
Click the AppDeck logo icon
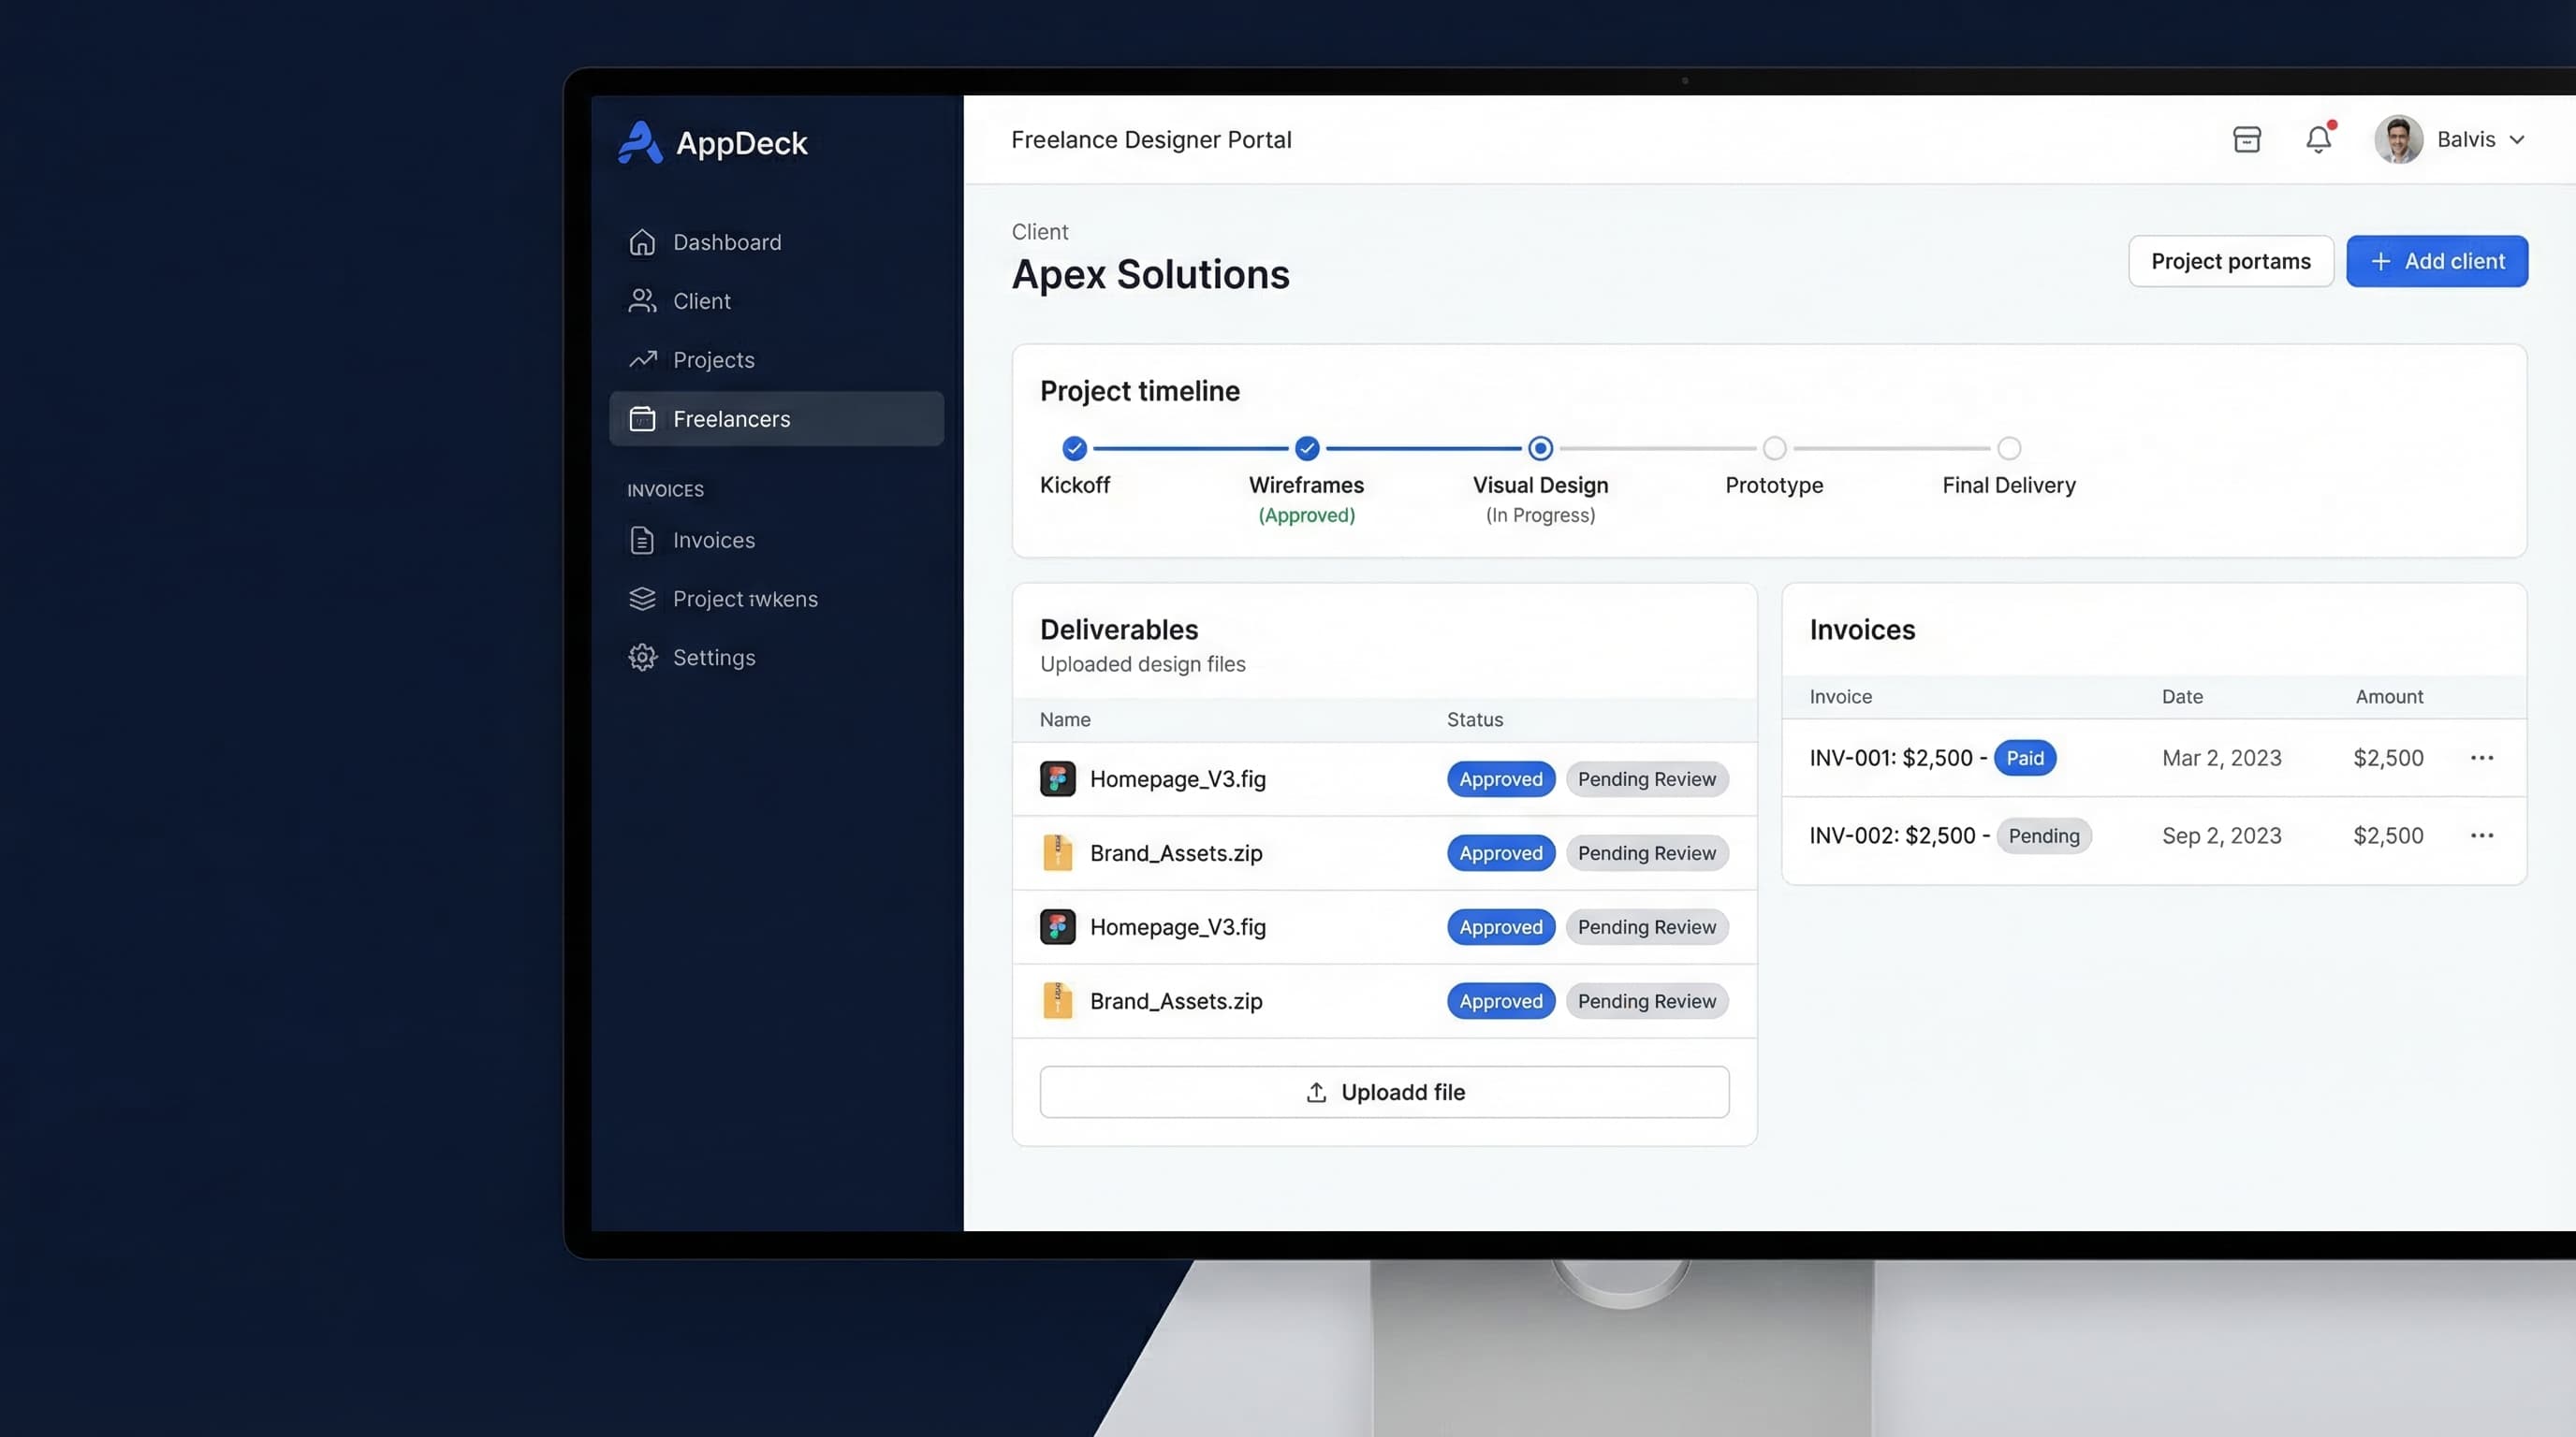click(x=640, y=142)
